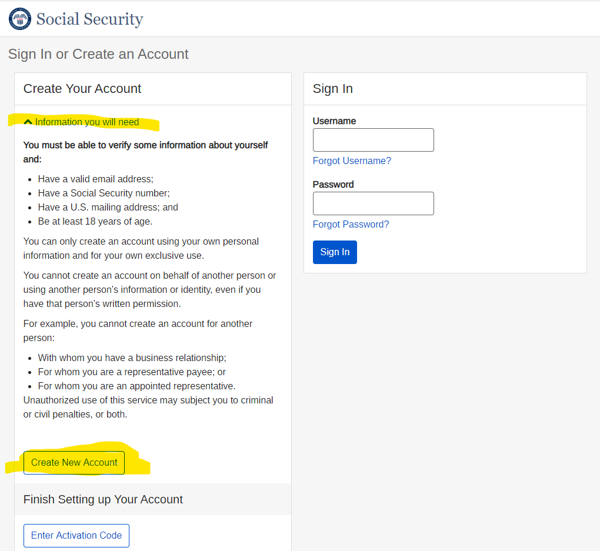Click the "Have a valid email address" bullet

(x=95, y=179)
